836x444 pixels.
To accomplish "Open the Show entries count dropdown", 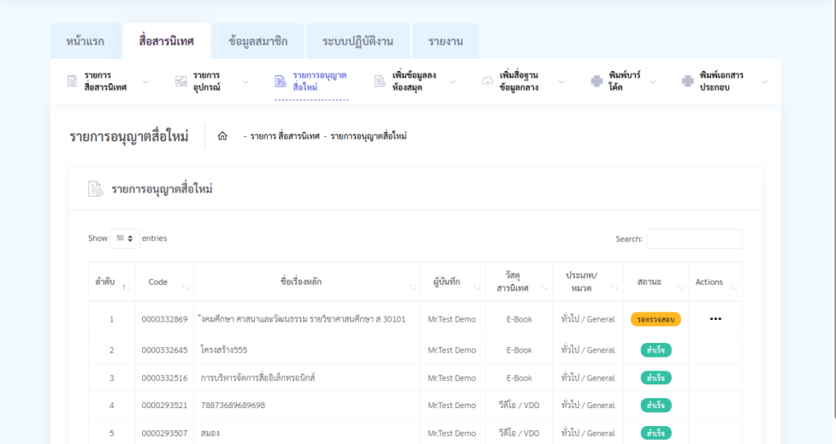I will (x=124, y=238).
